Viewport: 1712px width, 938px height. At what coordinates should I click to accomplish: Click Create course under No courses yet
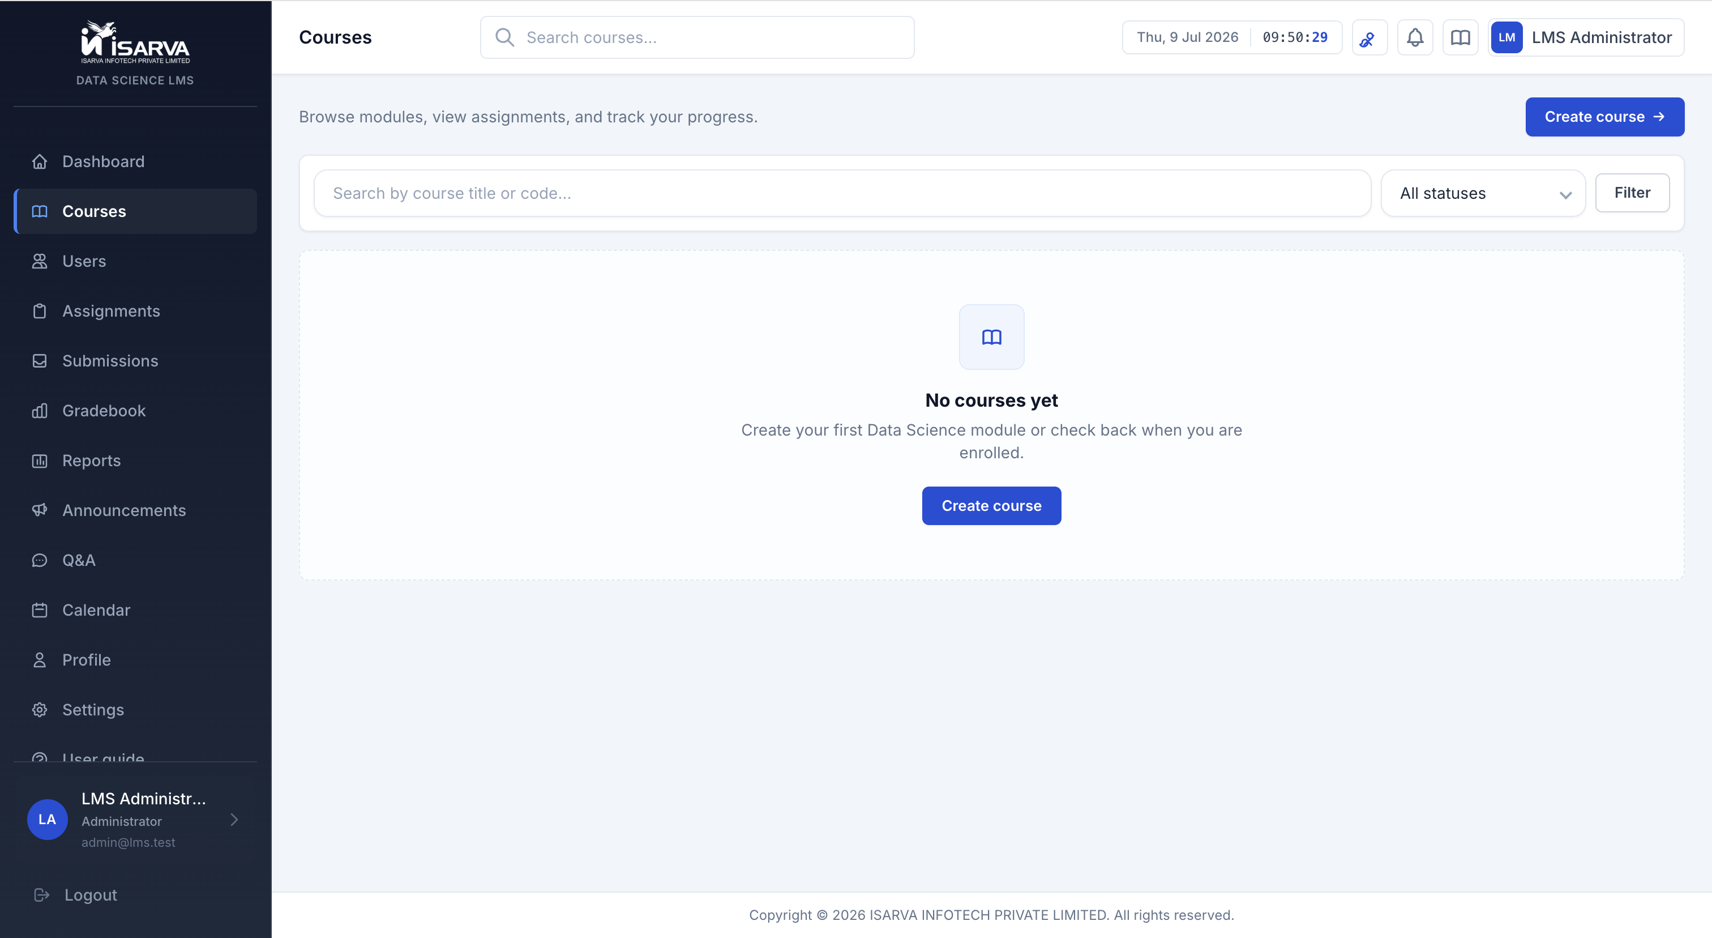coord(991,506)
